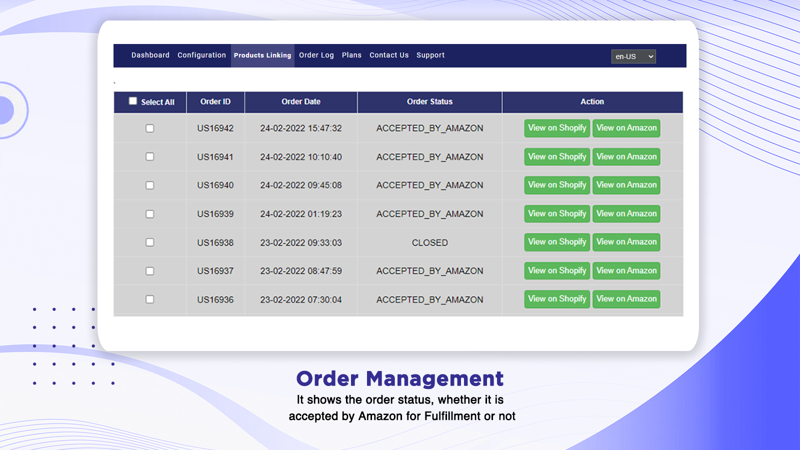Switch to the Configuration tab
This screenshot has width=800, height=450.
click(x=201, y=55)
